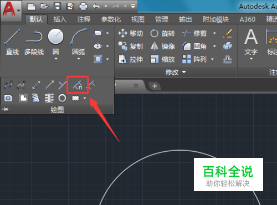
Task: Select the spline fit tool icon
Action: point(8,85)
